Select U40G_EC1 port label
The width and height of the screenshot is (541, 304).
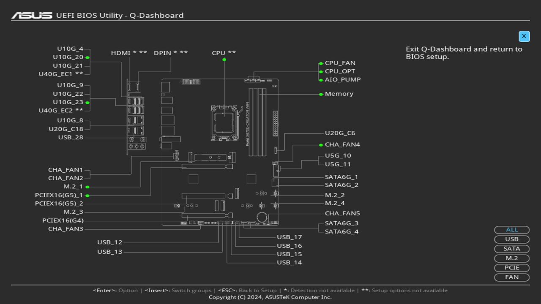(x=61, y=74)
